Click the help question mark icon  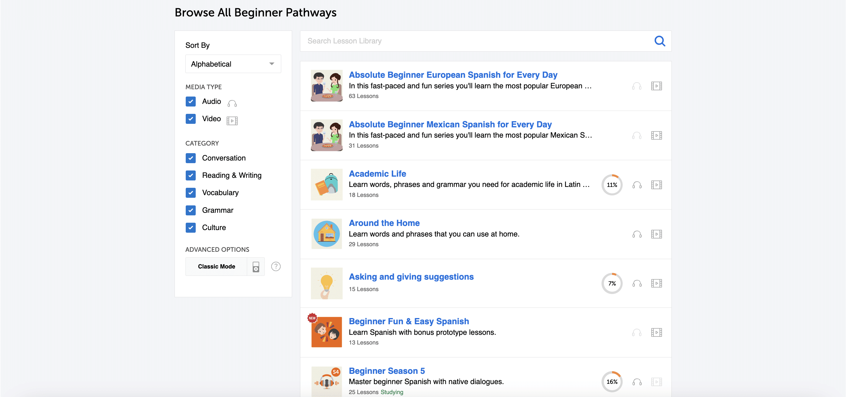point(276,266)
